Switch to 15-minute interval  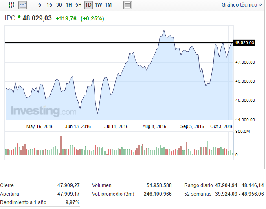(x=49, y=5)
